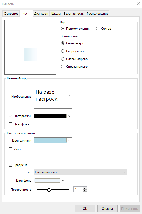Enable the Узор pattern checkbox
142x214 pixels.
[x=11, y=149]
